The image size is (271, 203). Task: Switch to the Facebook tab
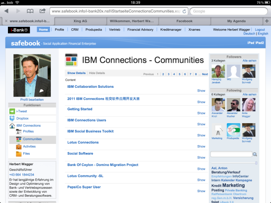[184, 21]
